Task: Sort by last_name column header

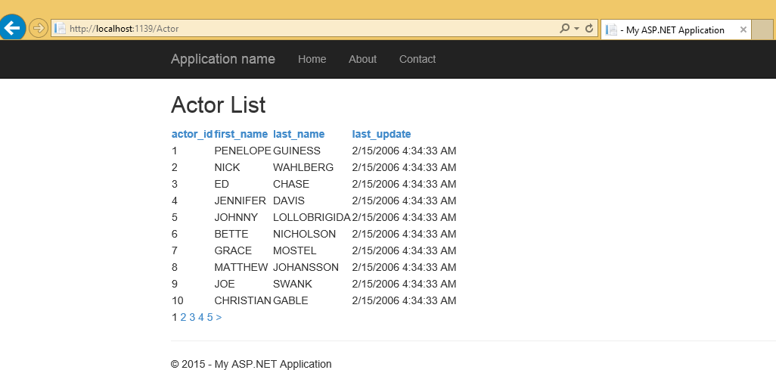Action: (x=299, y=134)
